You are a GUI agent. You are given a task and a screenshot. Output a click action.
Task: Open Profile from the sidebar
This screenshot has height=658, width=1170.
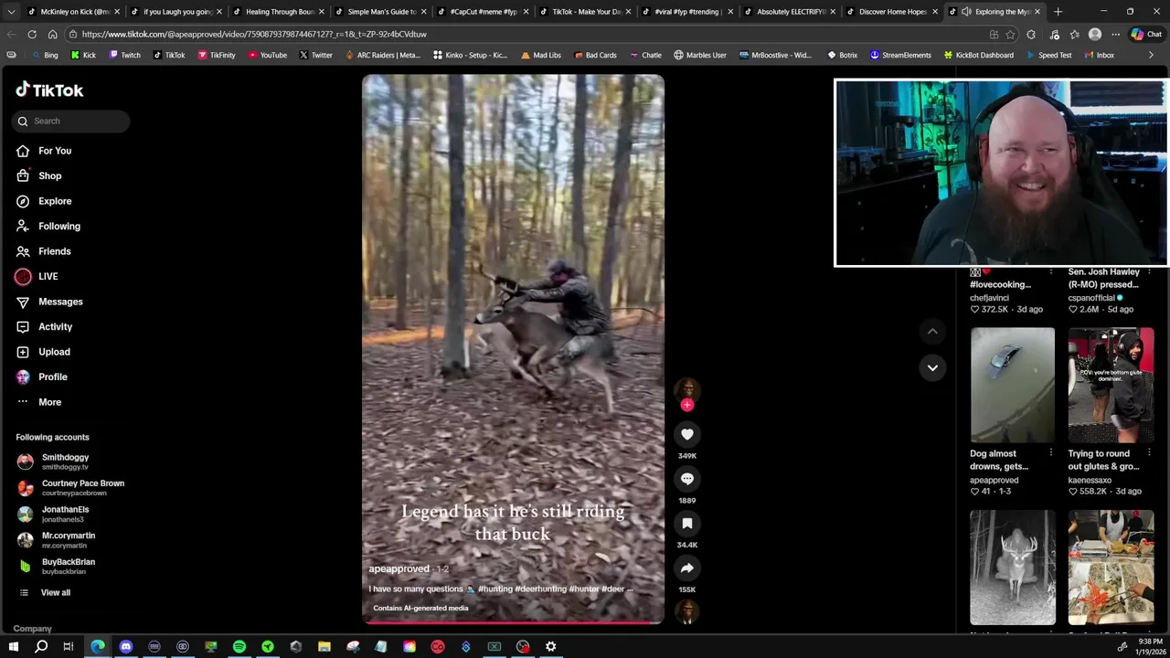click(x=42, y=377)
